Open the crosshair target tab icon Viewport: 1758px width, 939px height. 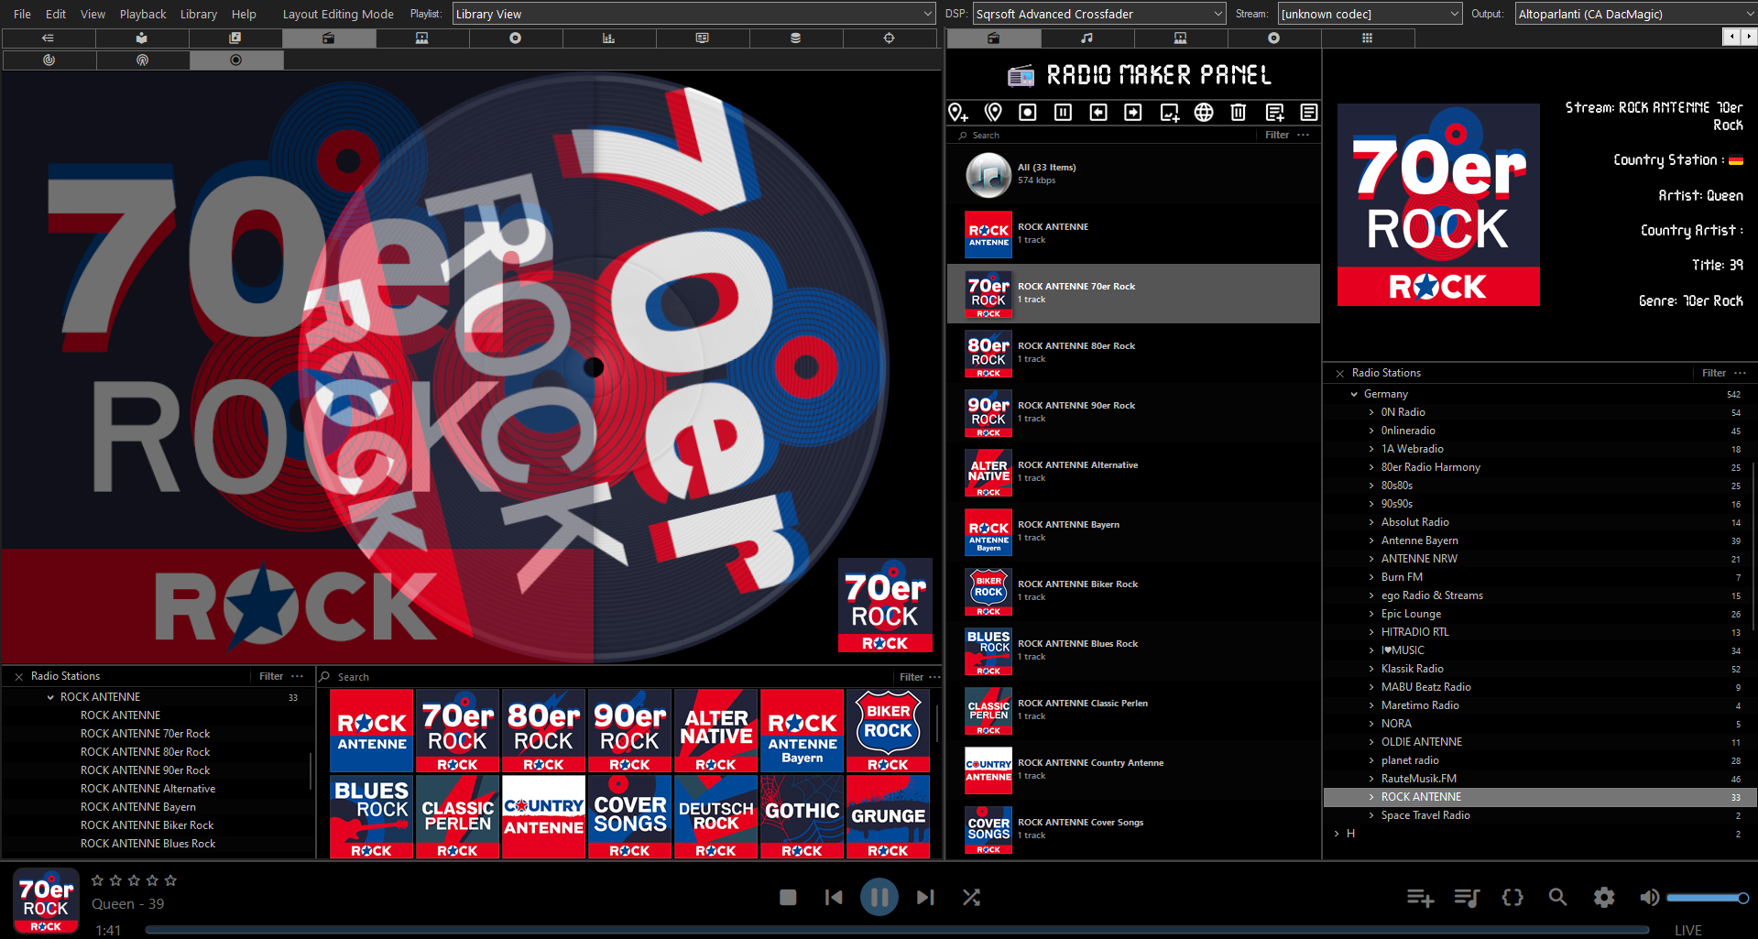pyautogui.click(x=890, y=38)
